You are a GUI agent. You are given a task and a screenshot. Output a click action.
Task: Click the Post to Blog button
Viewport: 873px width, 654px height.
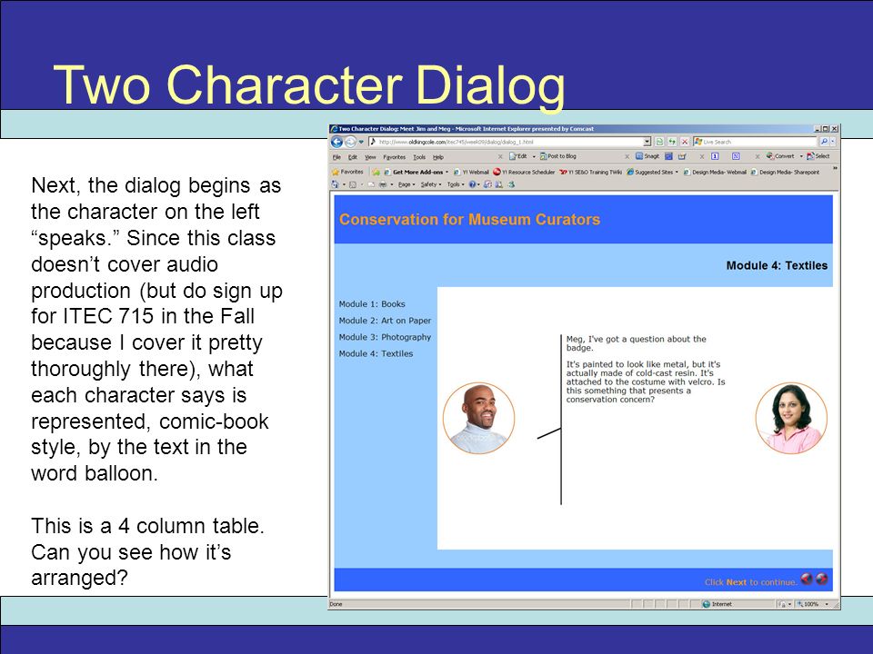point(557,156)
